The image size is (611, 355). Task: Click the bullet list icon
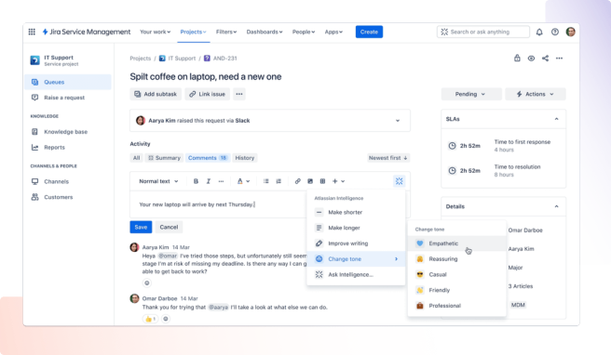pyautogui.click(x=266, y=181)
